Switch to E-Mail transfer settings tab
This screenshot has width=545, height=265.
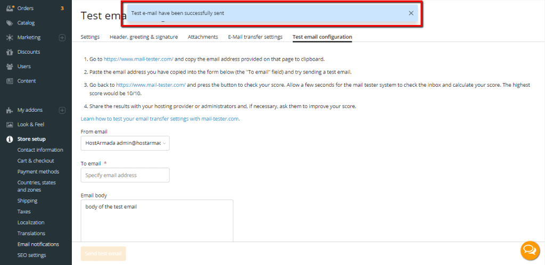tap(255, 37)
